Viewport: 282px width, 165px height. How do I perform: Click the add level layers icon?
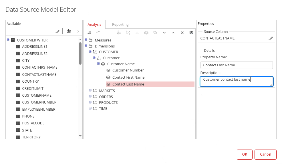tap(146, 33)
